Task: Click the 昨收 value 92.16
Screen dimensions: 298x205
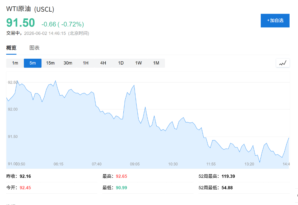Action: tap(25, 176)
